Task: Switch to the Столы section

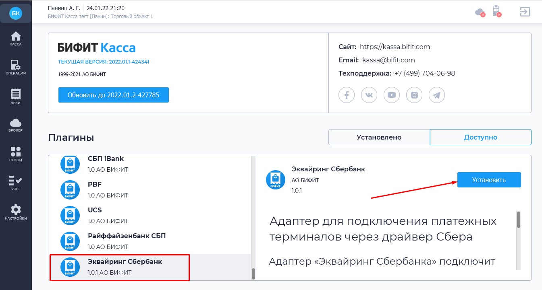Action: click(16, 154)
